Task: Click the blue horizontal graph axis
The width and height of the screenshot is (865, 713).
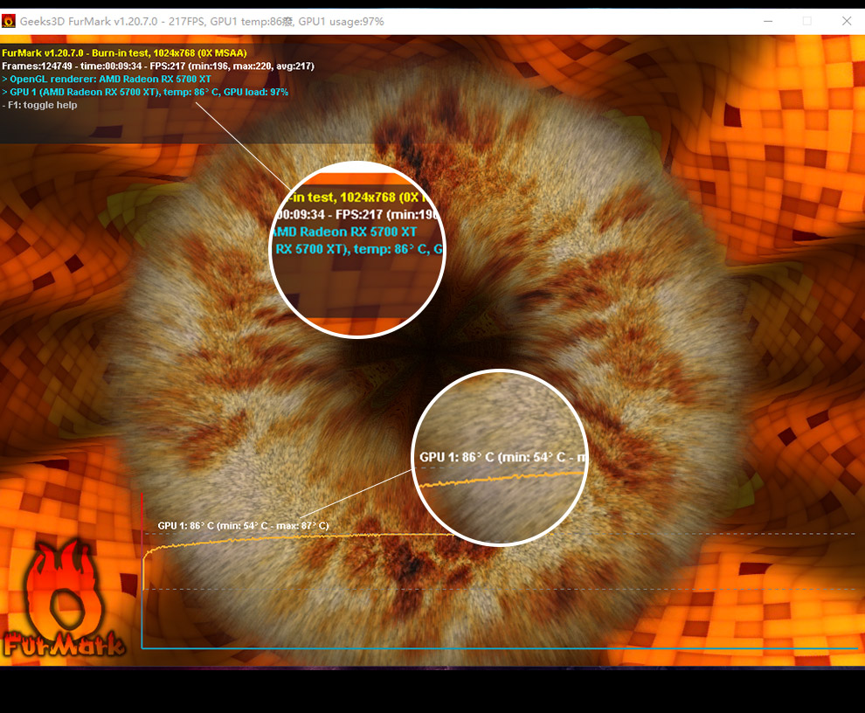Action: (498, 648)
